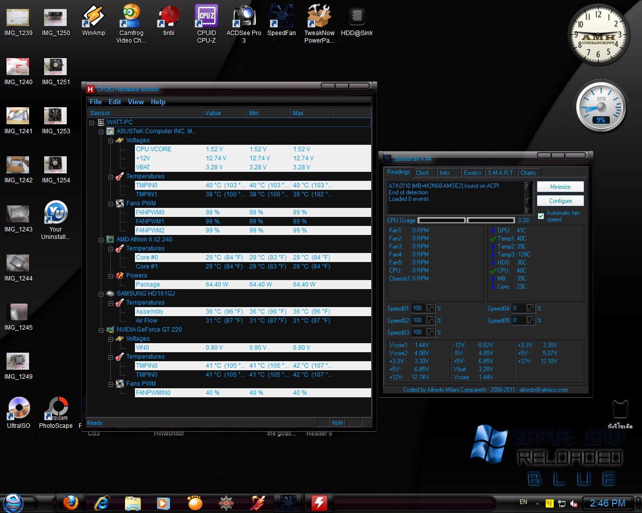Open the Edit menu in HWMonitor

tap(115, 102)
